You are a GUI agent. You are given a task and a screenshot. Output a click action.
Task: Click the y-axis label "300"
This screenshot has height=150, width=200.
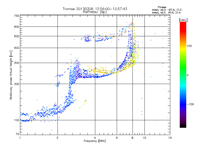coord(16,63)
